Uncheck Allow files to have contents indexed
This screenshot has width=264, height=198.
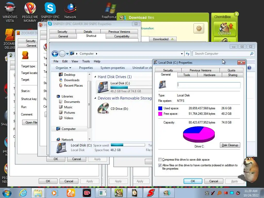(x=160, y=165)
